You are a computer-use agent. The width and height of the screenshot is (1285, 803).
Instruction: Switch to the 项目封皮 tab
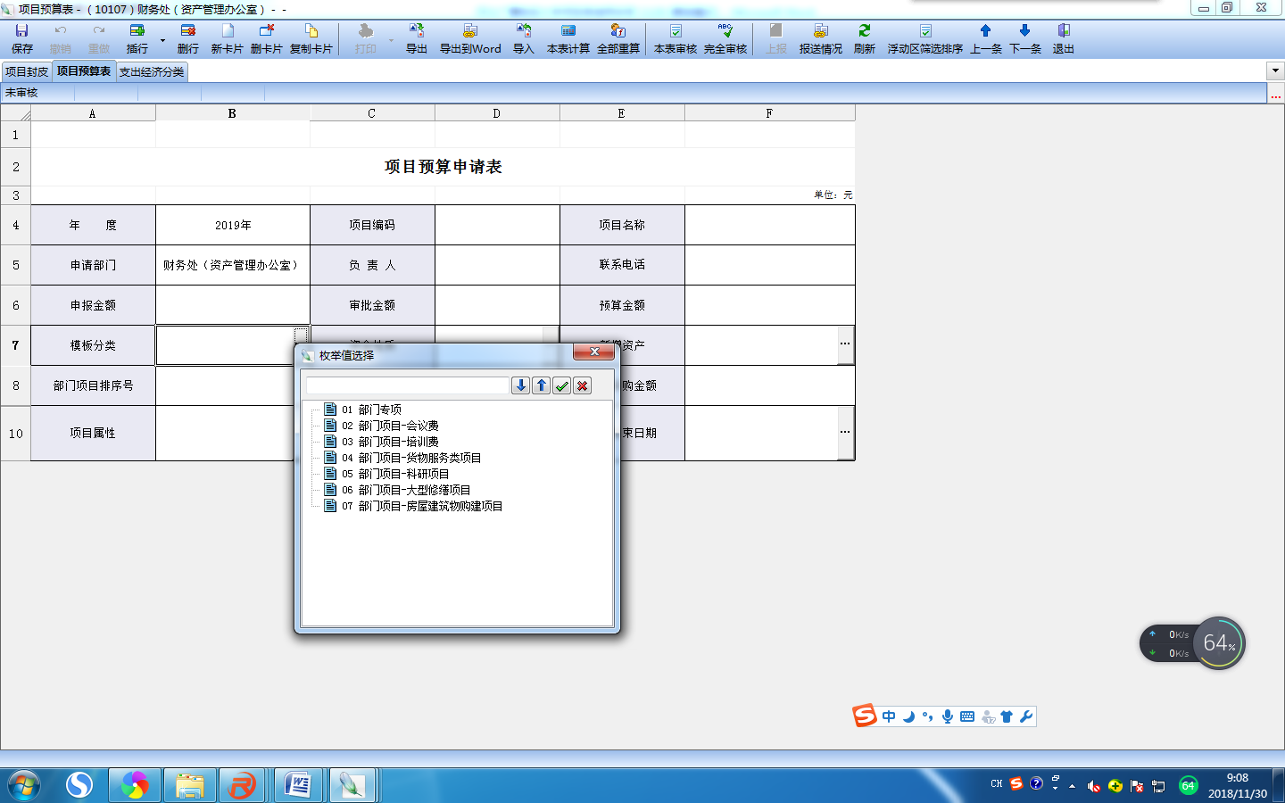tap(27, 71)
